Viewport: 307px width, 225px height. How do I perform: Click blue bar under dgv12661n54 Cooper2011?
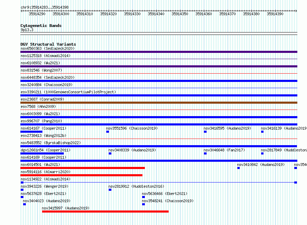click(x=42, y=153)
